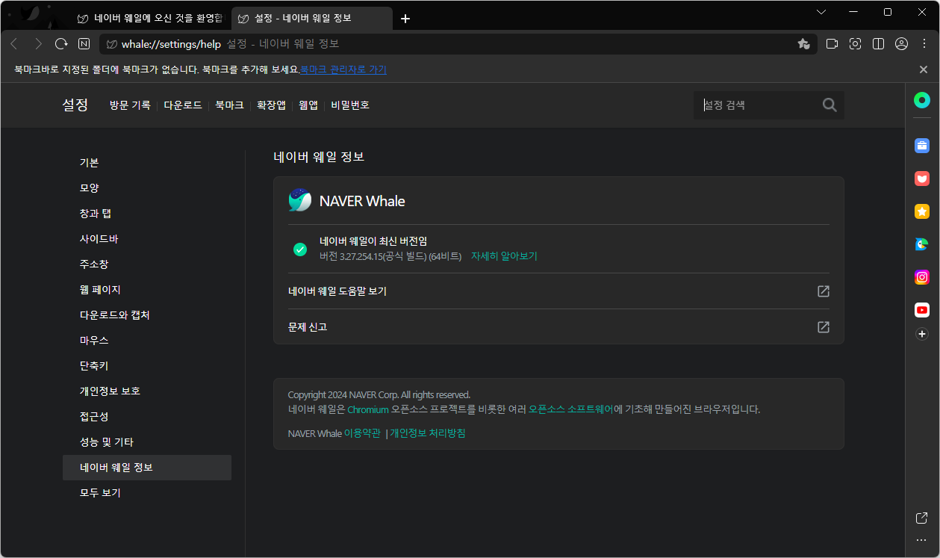Open the browser more menu
The image size is (940, 558).
click(924, 44)
